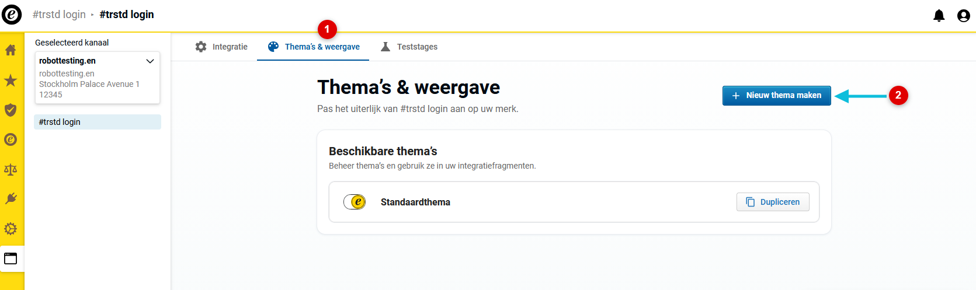Select the shield checkmark sidebar icon

[11, 110]
